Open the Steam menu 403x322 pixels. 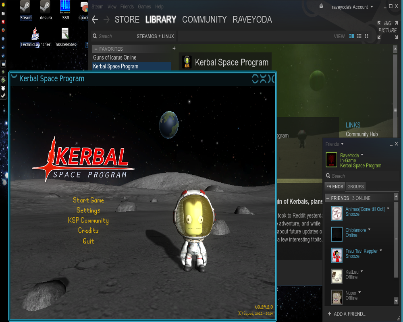pos(98,7)
